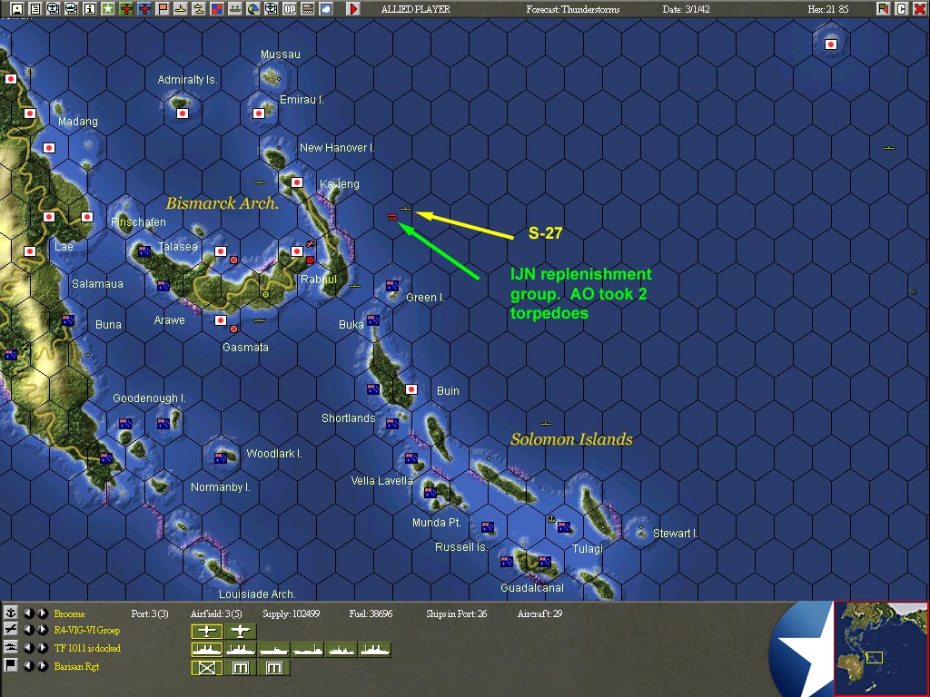Click the Japanese flag base at Buin
930x697 pixels.
[411, 389]
